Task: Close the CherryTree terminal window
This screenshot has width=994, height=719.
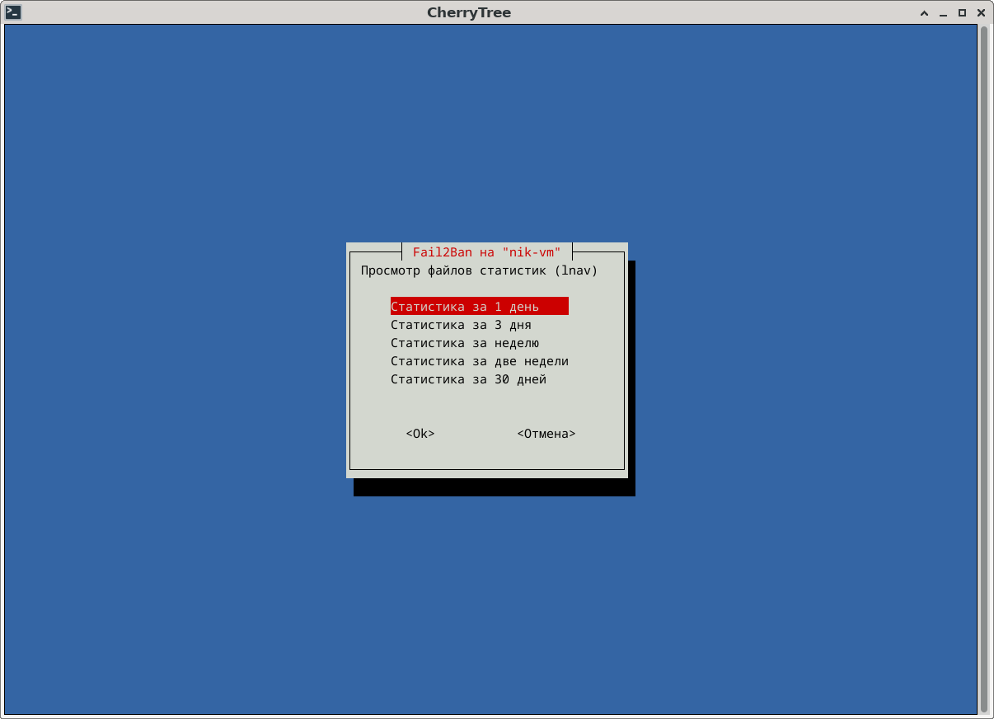Action: click(x=981, y=12)
